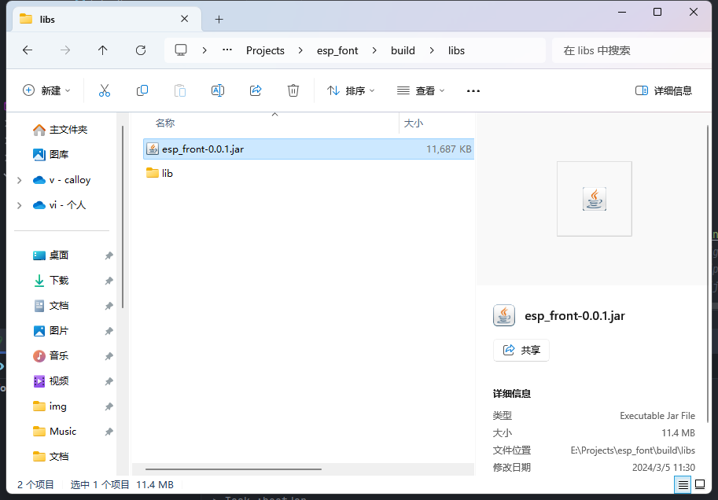Unpin 下载 from quick access
The image size is (718, 500).
pos(109,281)
